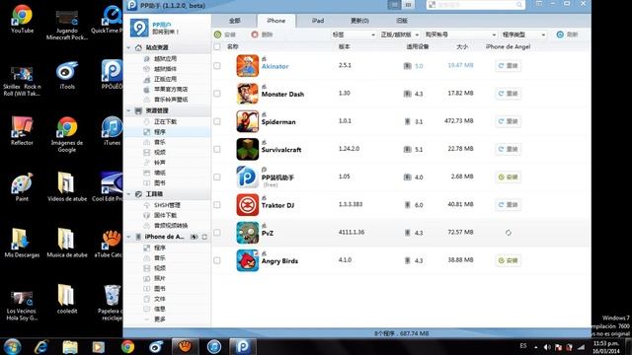Open Videos de atube folder
Viewport: 632px width, 355px height.
pos(67,187)
